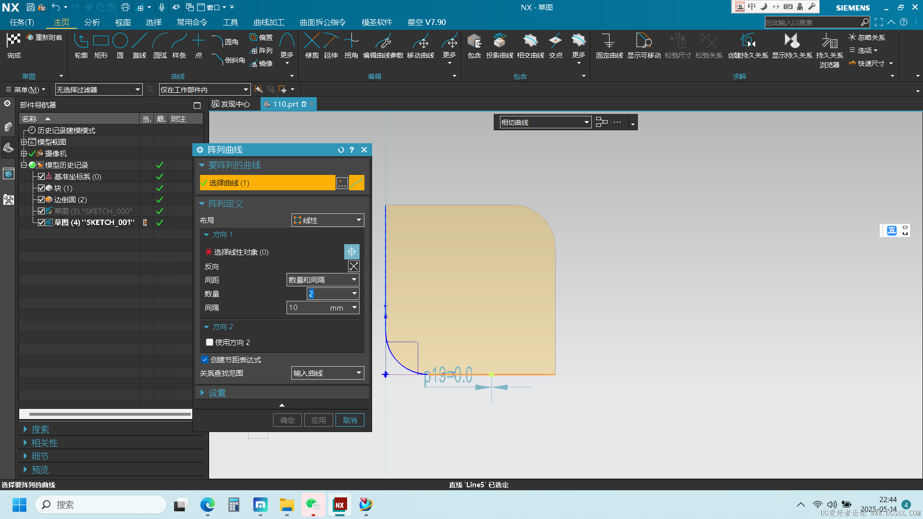
Task: Select the Arc (圆弧) tool
Action: point(160,46)
